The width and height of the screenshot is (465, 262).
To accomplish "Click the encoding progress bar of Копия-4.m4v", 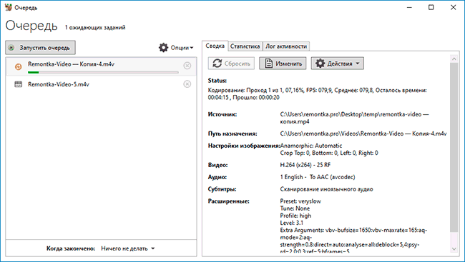I will pos(103,72).
